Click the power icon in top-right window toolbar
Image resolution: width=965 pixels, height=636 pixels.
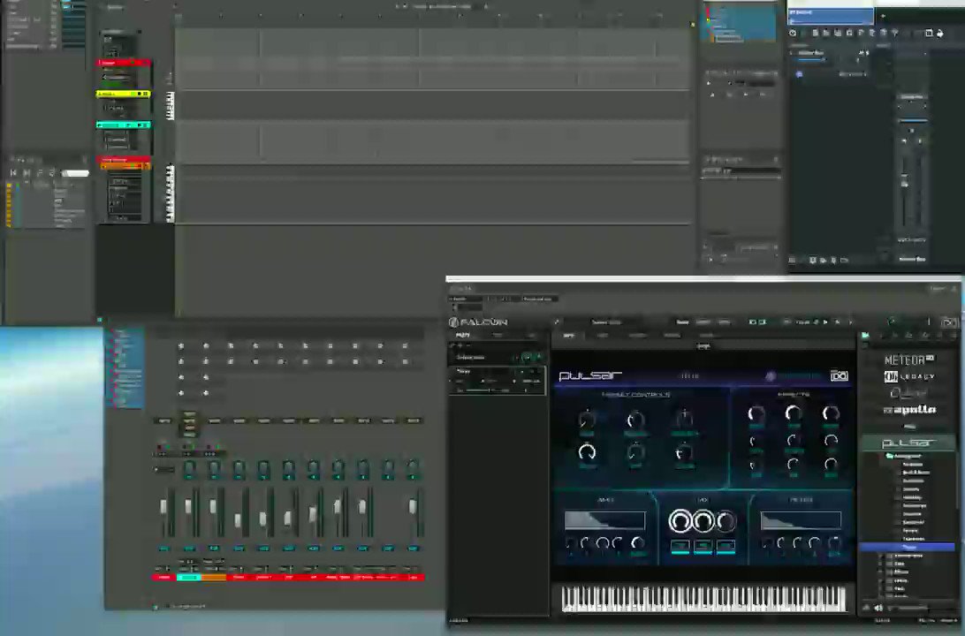[793, 34]
